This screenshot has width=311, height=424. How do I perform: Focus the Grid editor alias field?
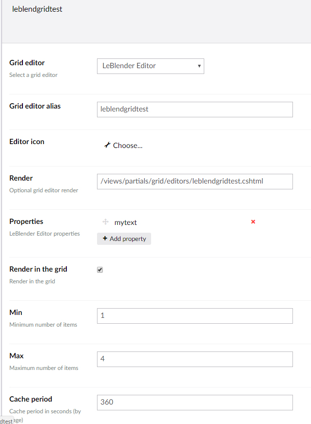point(195,110)
